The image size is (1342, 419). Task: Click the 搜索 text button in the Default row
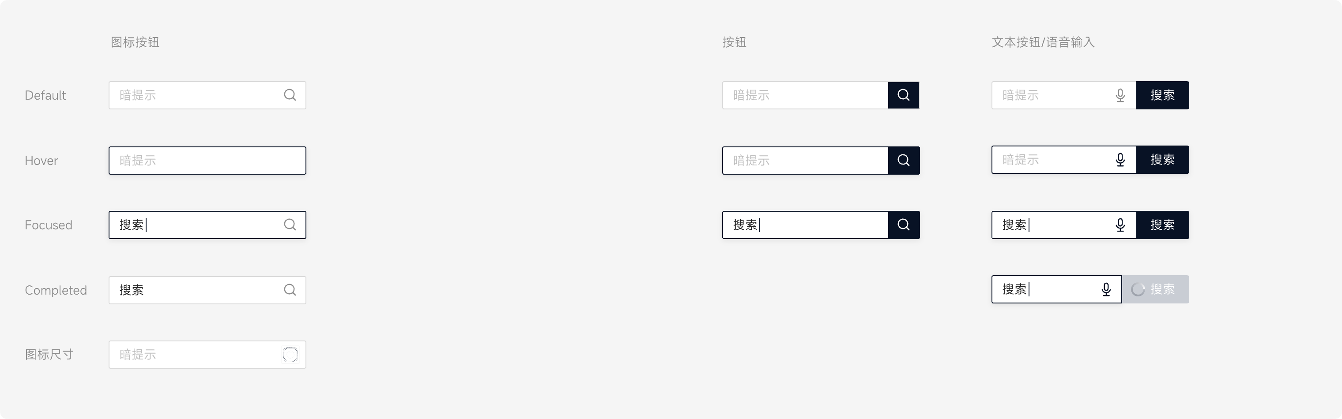tap(1162, 95)
